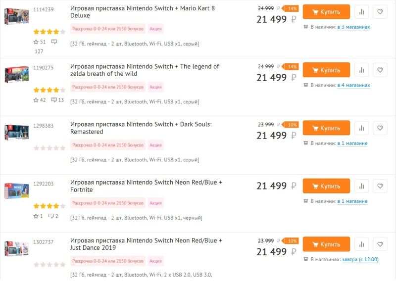The height and width of the screenshot is (284, 396).
Task: Open reviews count for Zelda bundle
Action: point(57,100)
